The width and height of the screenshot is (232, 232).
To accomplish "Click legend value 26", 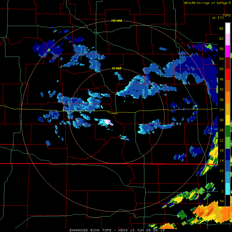I will pyautogui.click(x=221, y=130).
